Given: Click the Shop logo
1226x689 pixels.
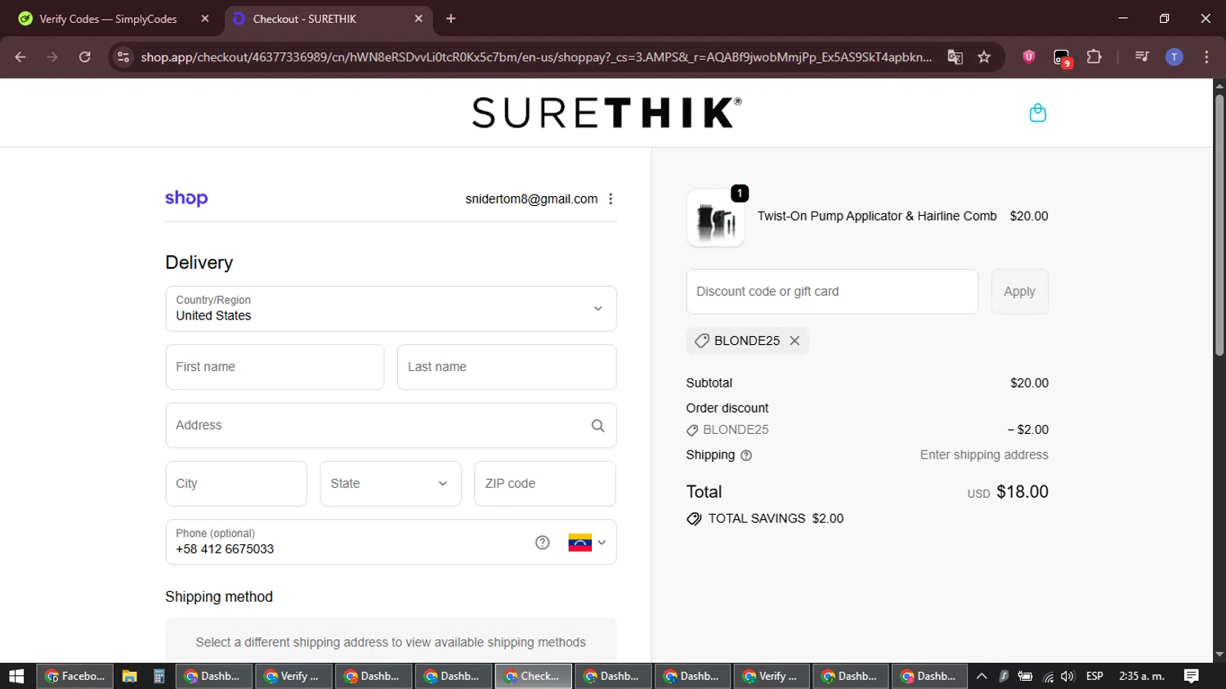Looking at the screenshot, I should click(x=186, y=199).
